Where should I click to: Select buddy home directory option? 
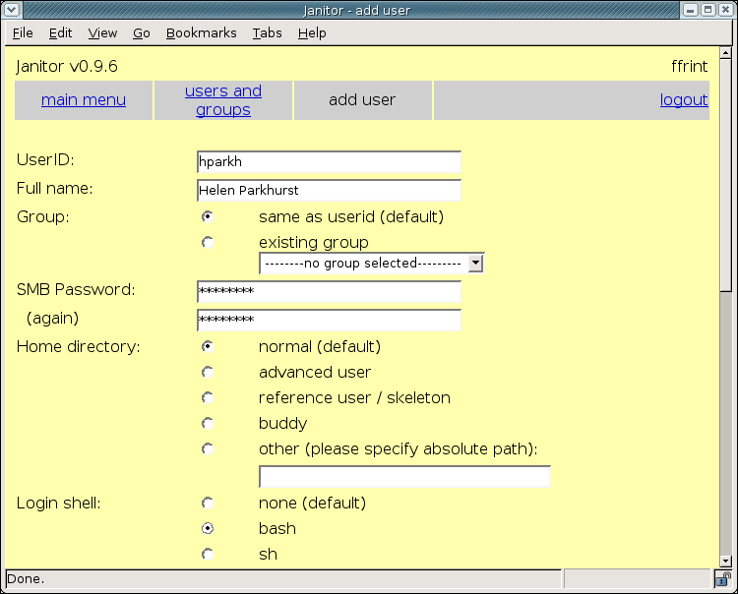click(x=207, y=423)
